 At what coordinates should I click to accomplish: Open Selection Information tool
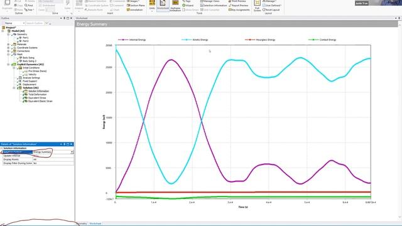point(214,6)
